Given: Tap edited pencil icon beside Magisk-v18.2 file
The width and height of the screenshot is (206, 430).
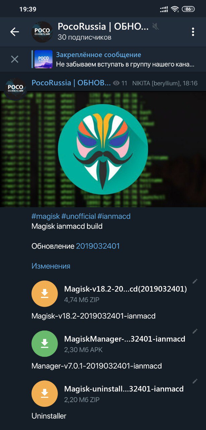Looking at the screenshot, I should tap(195, 281).
